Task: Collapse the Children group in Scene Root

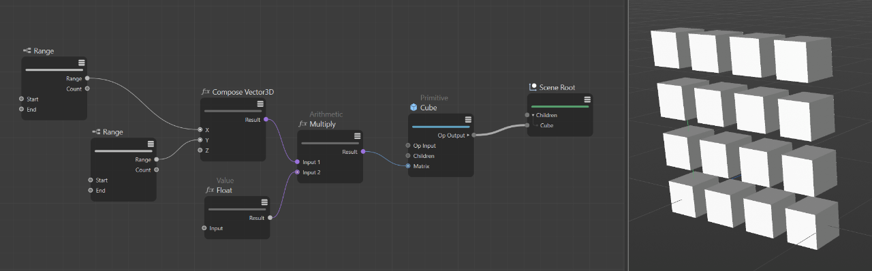Action: click(x=533, y=115)
